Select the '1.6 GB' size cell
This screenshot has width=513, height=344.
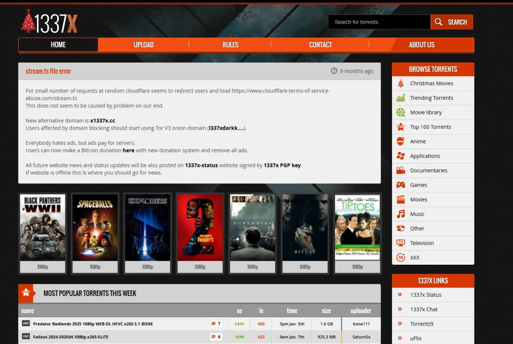[327, 324]
